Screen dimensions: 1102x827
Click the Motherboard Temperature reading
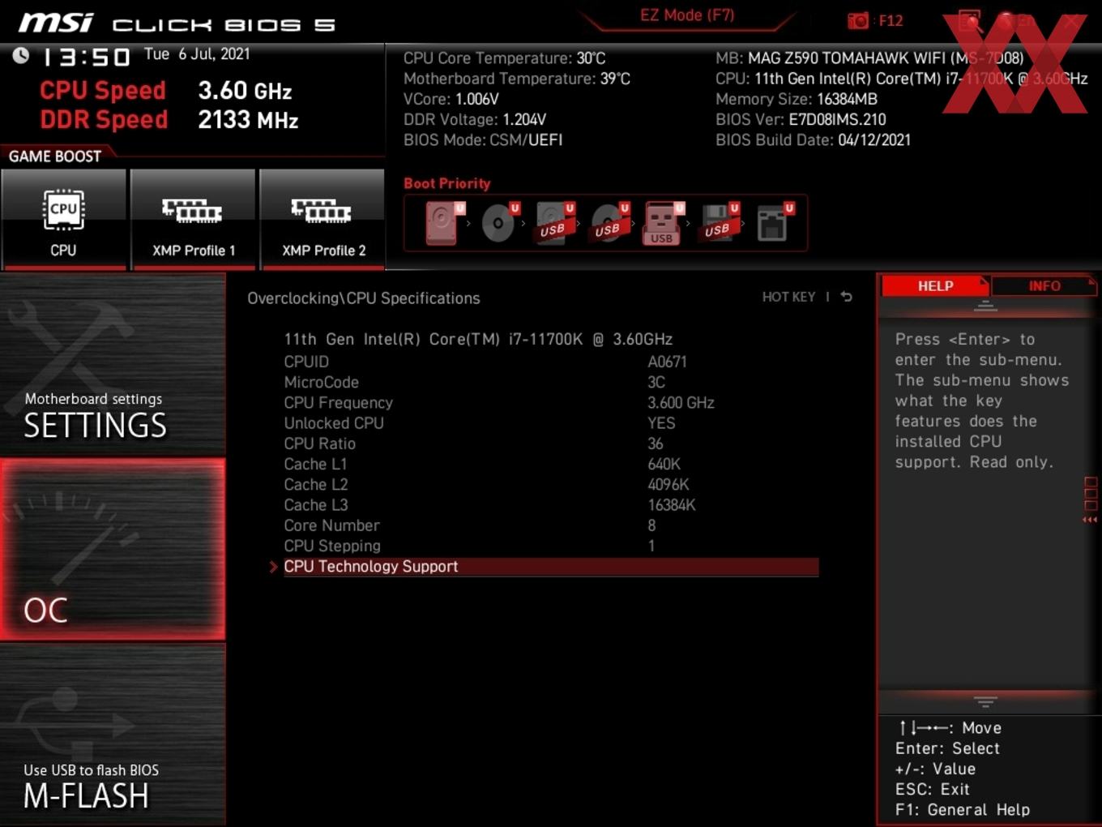click(x=517, y=79)
